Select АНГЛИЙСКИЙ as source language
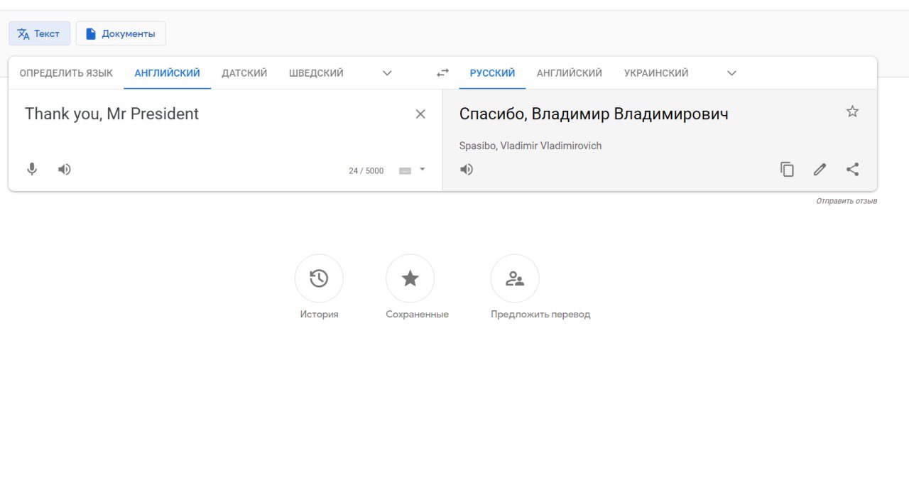The height and width of the screenshot is (490, 909). [x=167, y=73]
